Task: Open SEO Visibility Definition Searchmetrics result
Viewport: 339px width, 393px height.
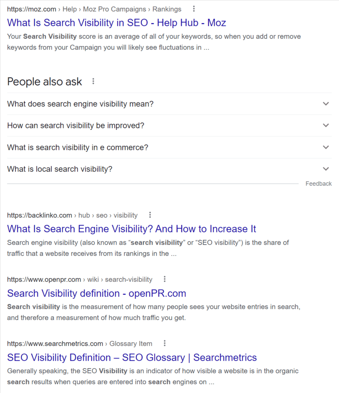Action: (x=132, y=357)
